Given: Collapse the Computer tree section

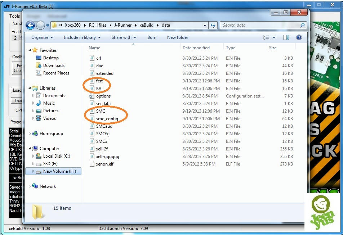Looking at the screenshot, I should click(x=30, y=148).
